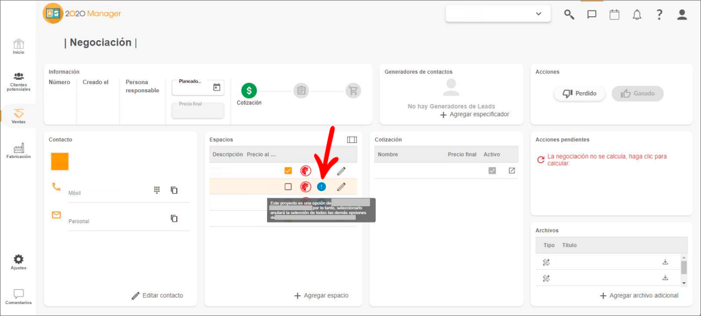
Task: Click the Nombre column header in Cotización
Action: (388, 154)
